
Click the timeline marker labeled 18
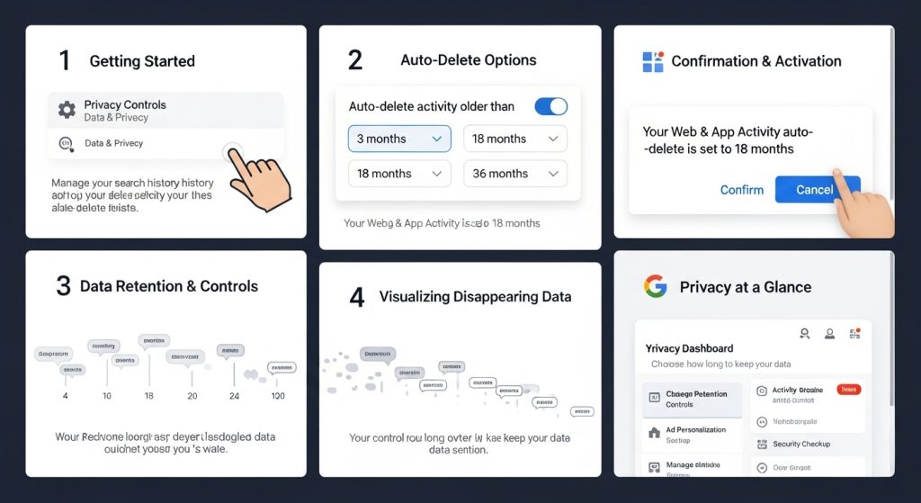pyautogui.click(x=149, y=396)
